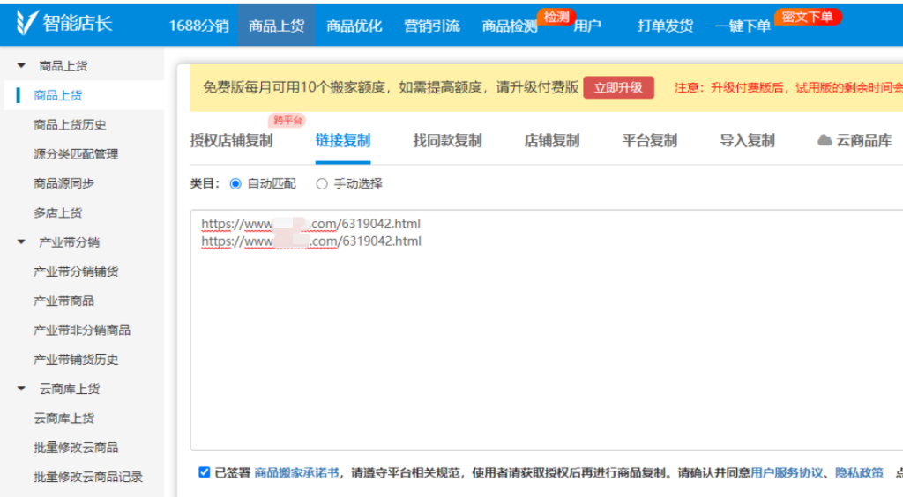Screen dimensions: 903x497
Task: Open the 商品搬家承诺书 link
Action: click(x=297, y=473)
